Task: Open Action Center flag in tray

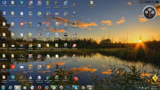Action: click(139, 88)
